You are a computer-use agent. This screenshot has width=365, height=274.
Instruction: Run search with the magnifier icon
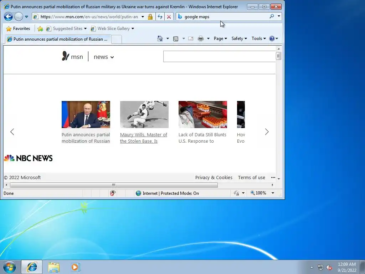[x=272, y=16]
